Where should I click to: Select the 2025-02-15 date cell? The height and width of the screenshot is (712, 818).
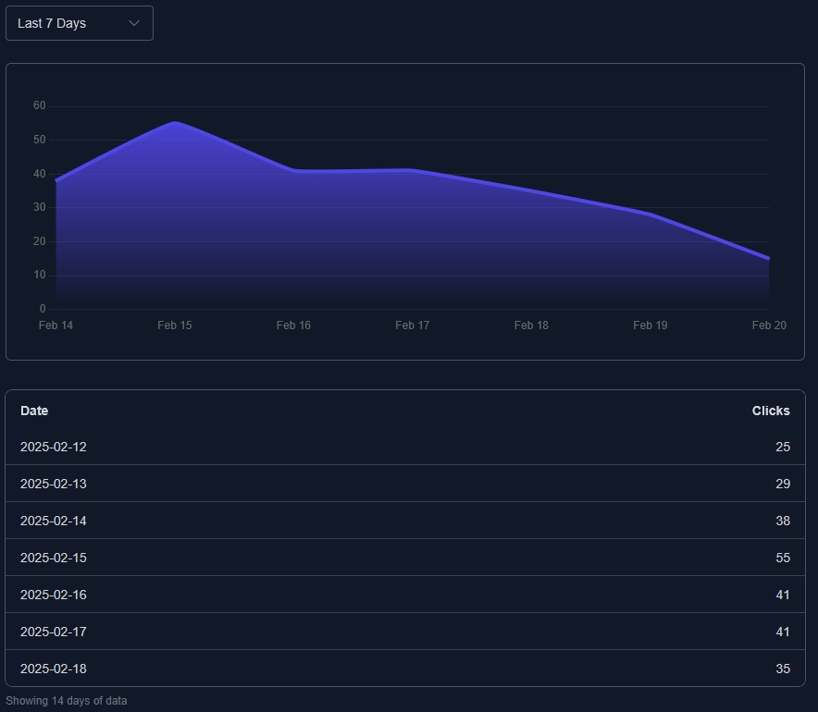[54, 558]
